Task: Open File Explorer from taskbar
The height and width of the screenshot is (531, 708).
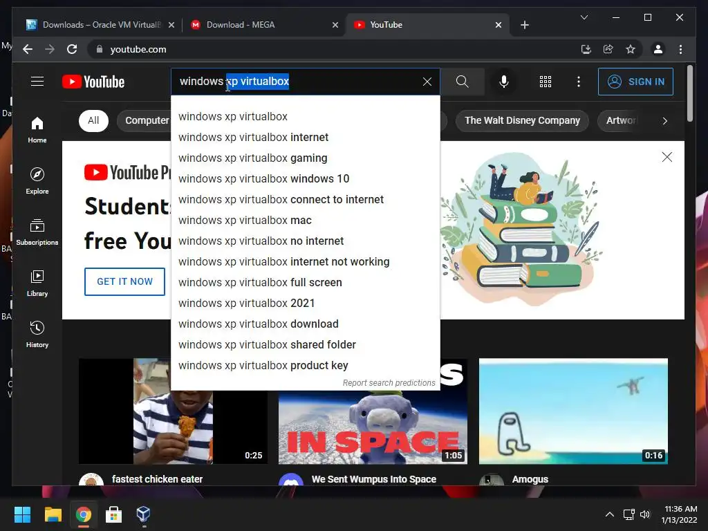Action: pyautogui.click(x=53, y=514)
